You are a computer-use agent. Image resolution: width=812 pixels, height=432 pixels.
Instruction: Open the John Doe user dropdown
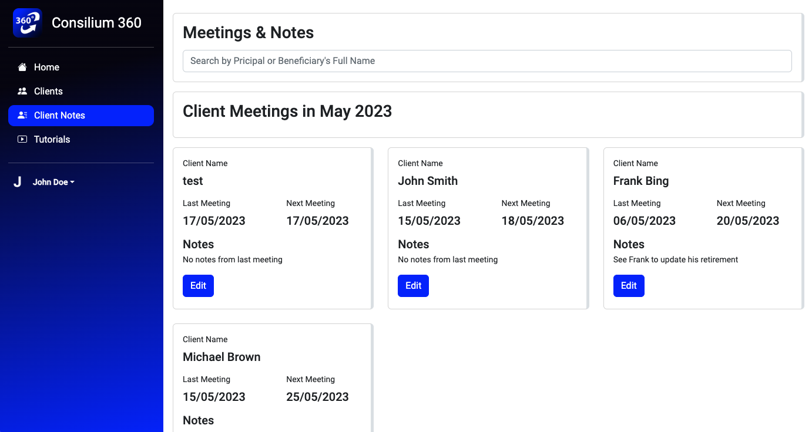(53, 183)
